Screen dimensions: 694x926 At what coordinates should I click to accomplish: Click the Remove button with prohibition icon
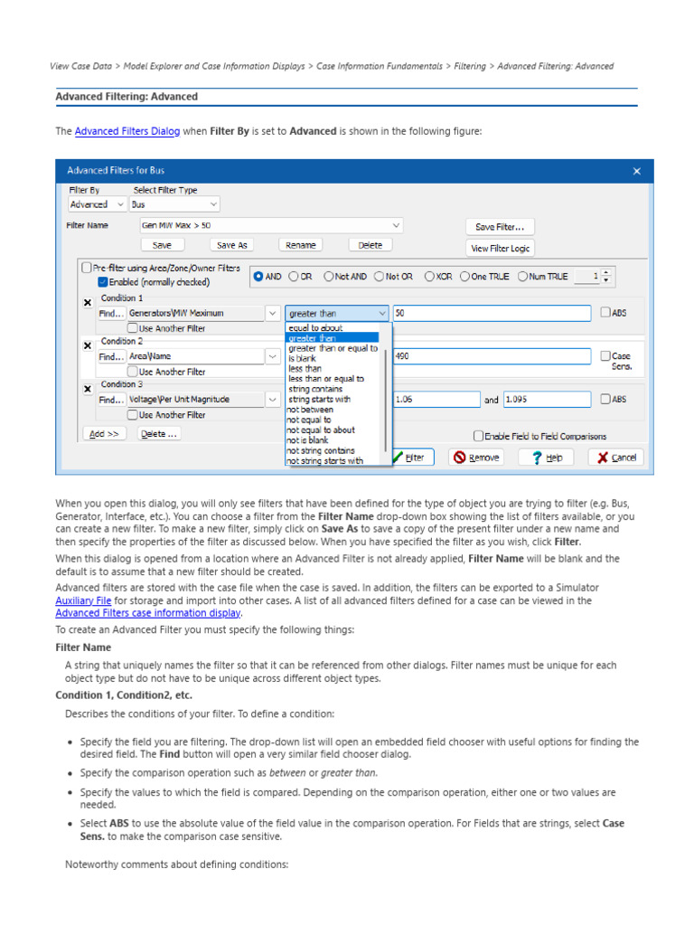[476, 457]
